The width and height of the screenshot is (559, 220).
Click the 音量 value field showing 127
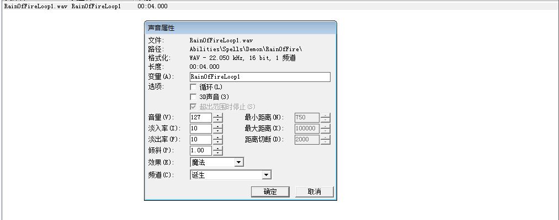click(x=200, y=118)
